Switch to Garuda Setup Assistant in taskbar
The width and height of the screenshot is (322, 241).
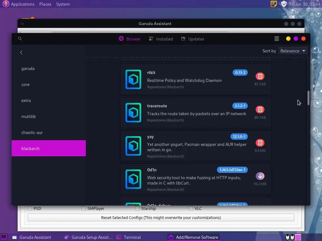tap(88, 237)
